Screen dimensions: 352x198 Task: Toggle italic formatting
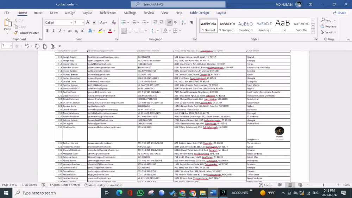pos(54,31)
